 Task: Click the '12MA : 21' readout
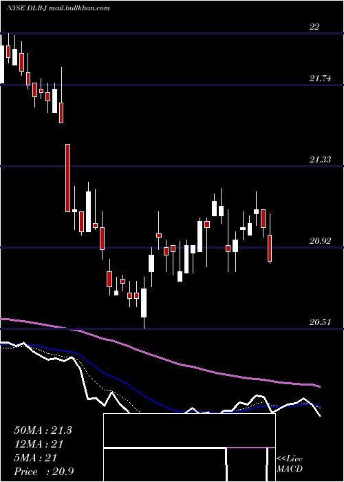click(x=39, y=444)
